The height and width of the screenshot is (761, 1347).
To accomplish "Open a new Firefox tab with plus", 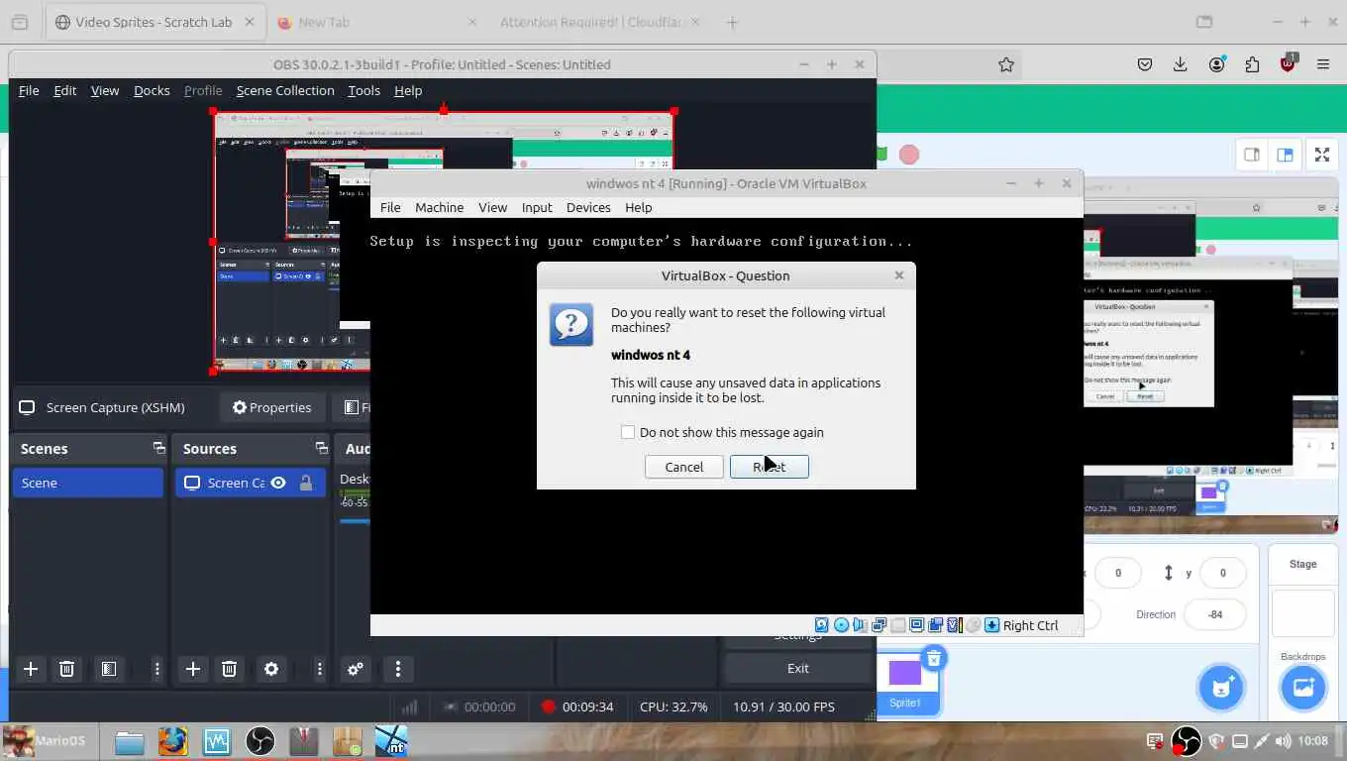I will coord(732,22).
